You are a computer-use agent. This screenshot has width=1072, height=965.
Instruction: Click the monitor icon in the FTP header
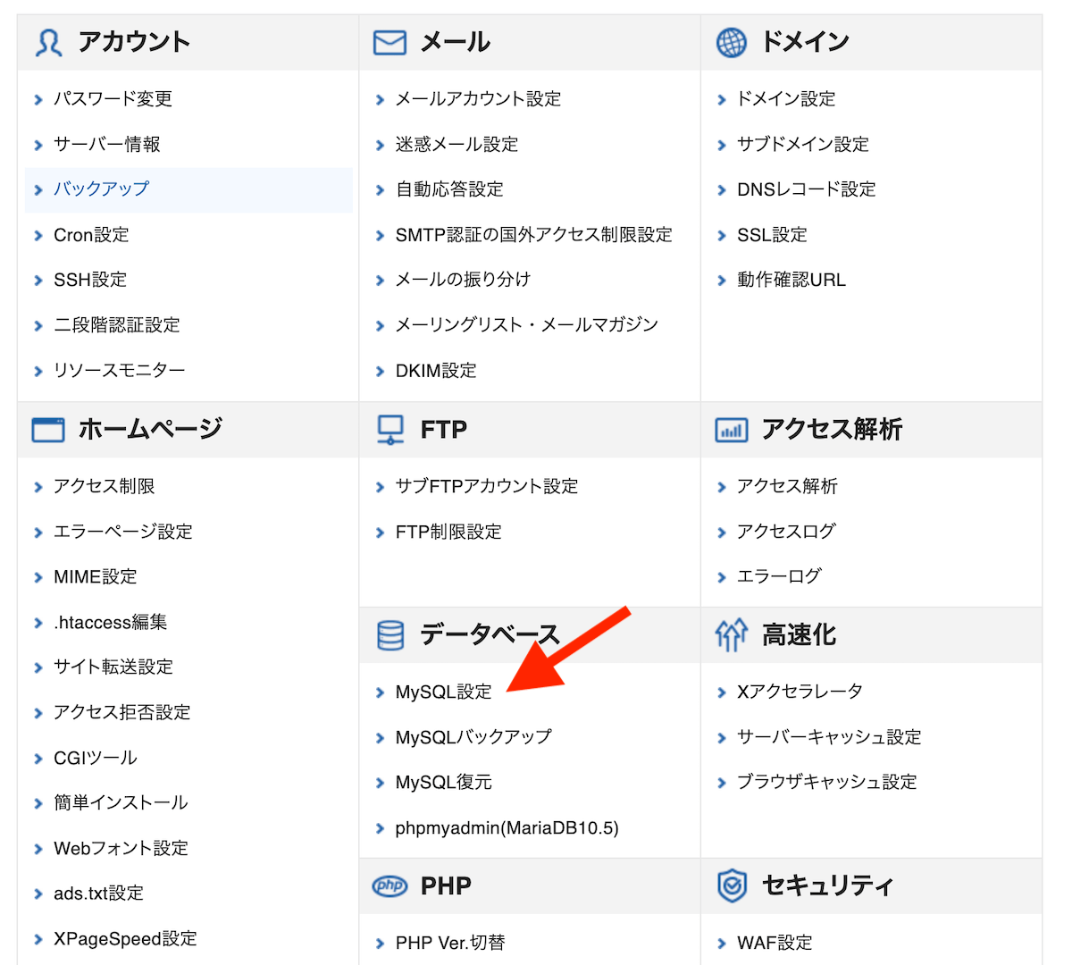coord(390,429)
